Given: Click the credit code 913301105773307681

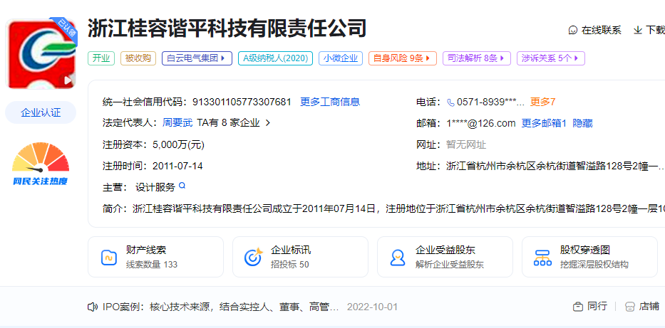Looking at the screenshot, I should (242, 102).
